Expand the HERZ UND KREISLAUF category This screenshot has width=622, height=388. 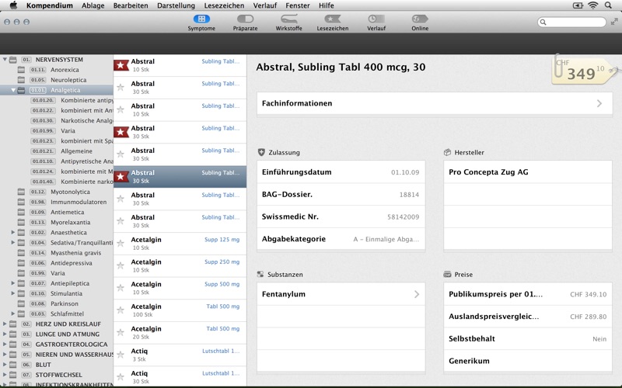(x=5, y=324)
